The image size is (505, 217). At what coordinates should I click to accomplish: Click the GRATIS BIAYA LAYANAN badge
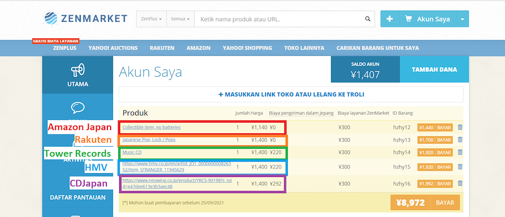click(x=56, y=41)
